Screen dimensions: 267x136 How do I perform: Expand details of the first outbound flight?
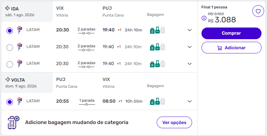190,30
